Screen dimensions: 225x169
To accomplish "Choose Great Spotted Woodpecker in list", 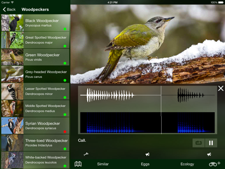I will [35, 40].
